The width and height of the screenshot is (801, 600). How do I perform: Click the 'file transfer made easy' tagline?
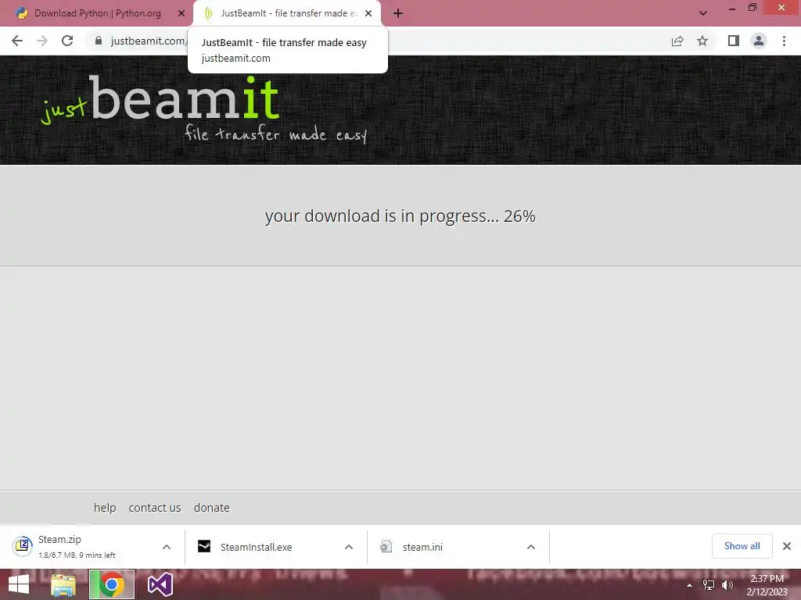coord(276,134)
